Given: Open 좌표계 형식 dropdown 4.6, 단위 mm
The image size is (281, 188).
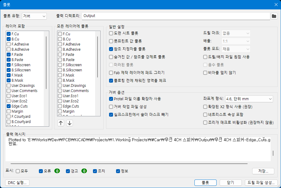Looking at the screenshot, I should click(249, 99).
